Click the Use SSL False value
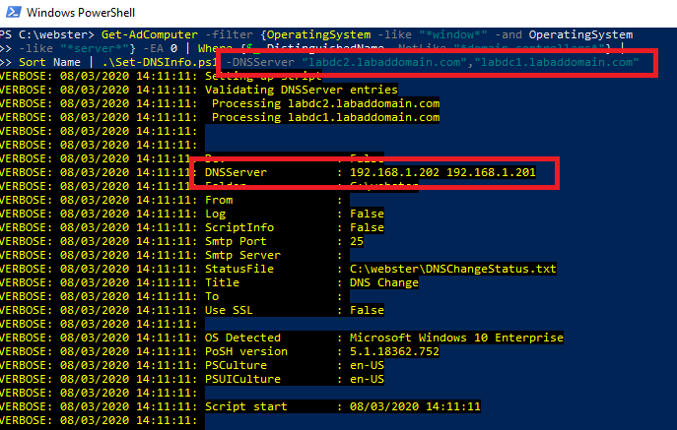 (367, 310)
